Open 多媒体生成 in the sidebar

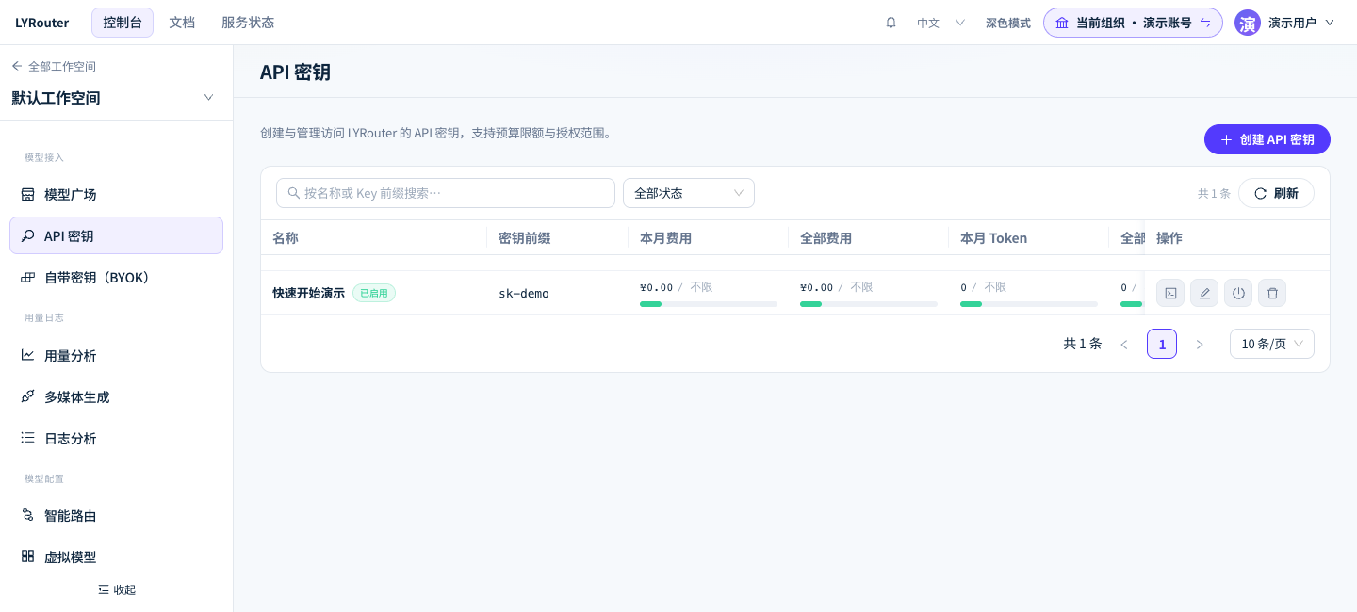[x=116, y=397]
